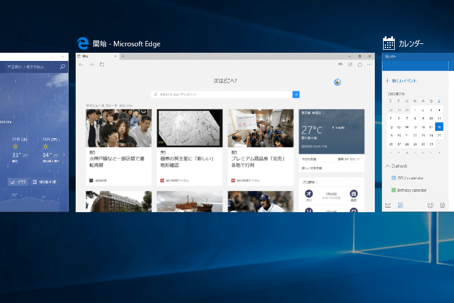Image resolution: width=454 pixels, height=303 pixels.
Task: Toggle the 夕口's calendar checkbox
Action: (394, 178)
